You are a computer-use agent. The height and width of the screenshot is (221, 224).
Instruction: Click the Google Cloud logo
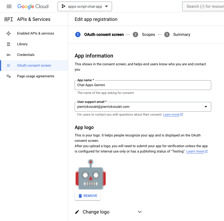point(33,6)
